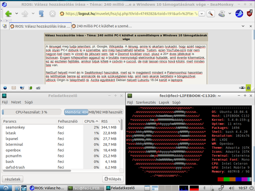
Task: Launch file manager from panel
Action: pyautogui.click(x=18, y=188)
